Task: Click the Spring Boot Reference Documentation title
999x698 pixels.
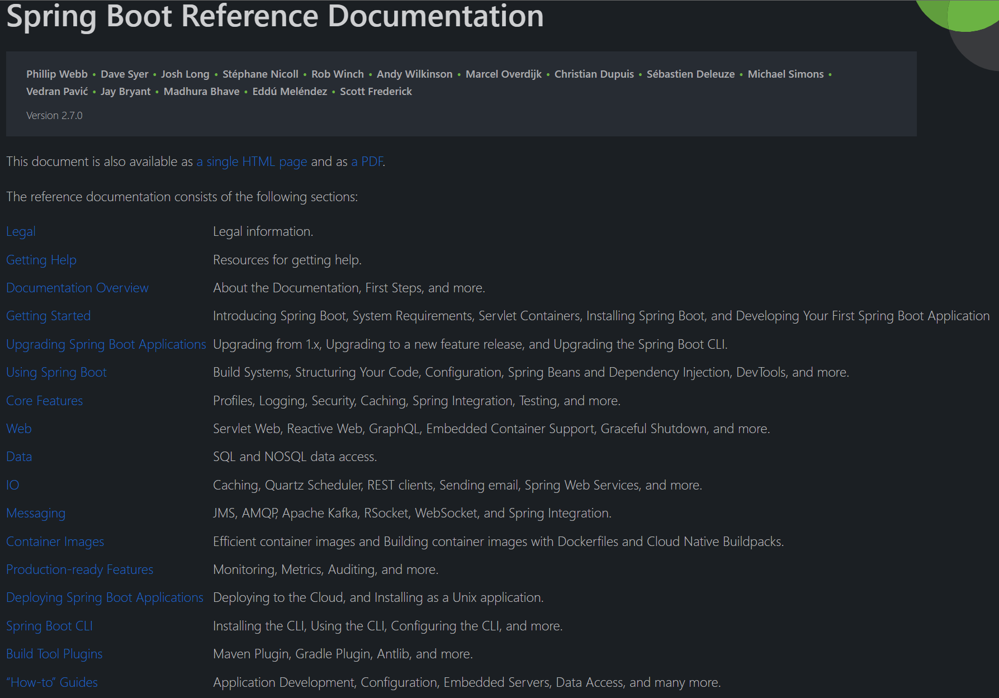Action: pos(274,16)
